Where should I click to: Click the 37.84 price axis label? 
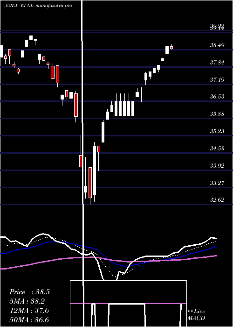coord(217,62)
